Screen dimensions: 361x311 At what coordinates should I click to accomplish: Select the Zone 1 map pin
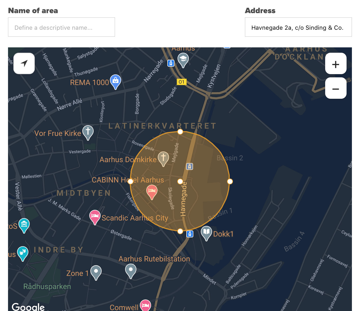pos(96,272)
